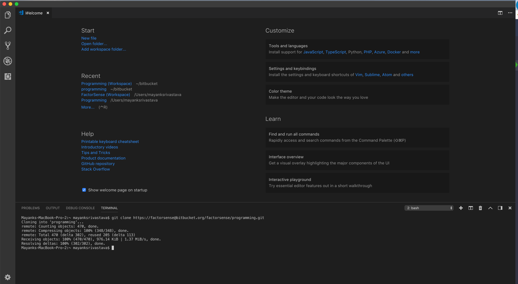Screen dimensions: 518x284
Task: Install PHP language support
Action: coord(368,52)
